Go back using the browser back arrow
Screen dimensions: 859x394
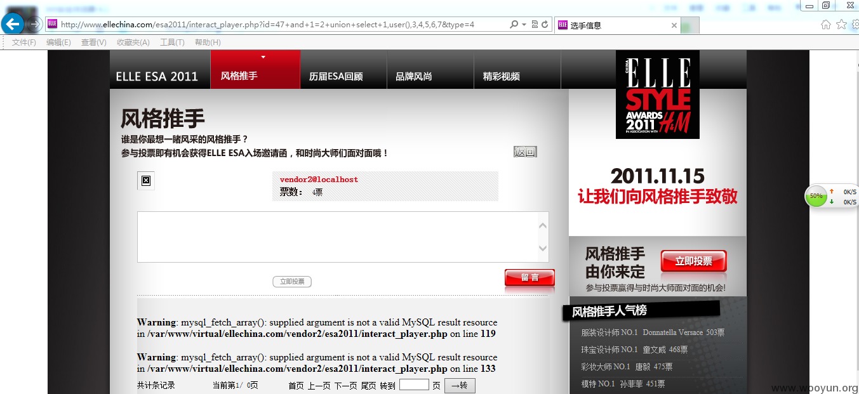tap(13, 24)
